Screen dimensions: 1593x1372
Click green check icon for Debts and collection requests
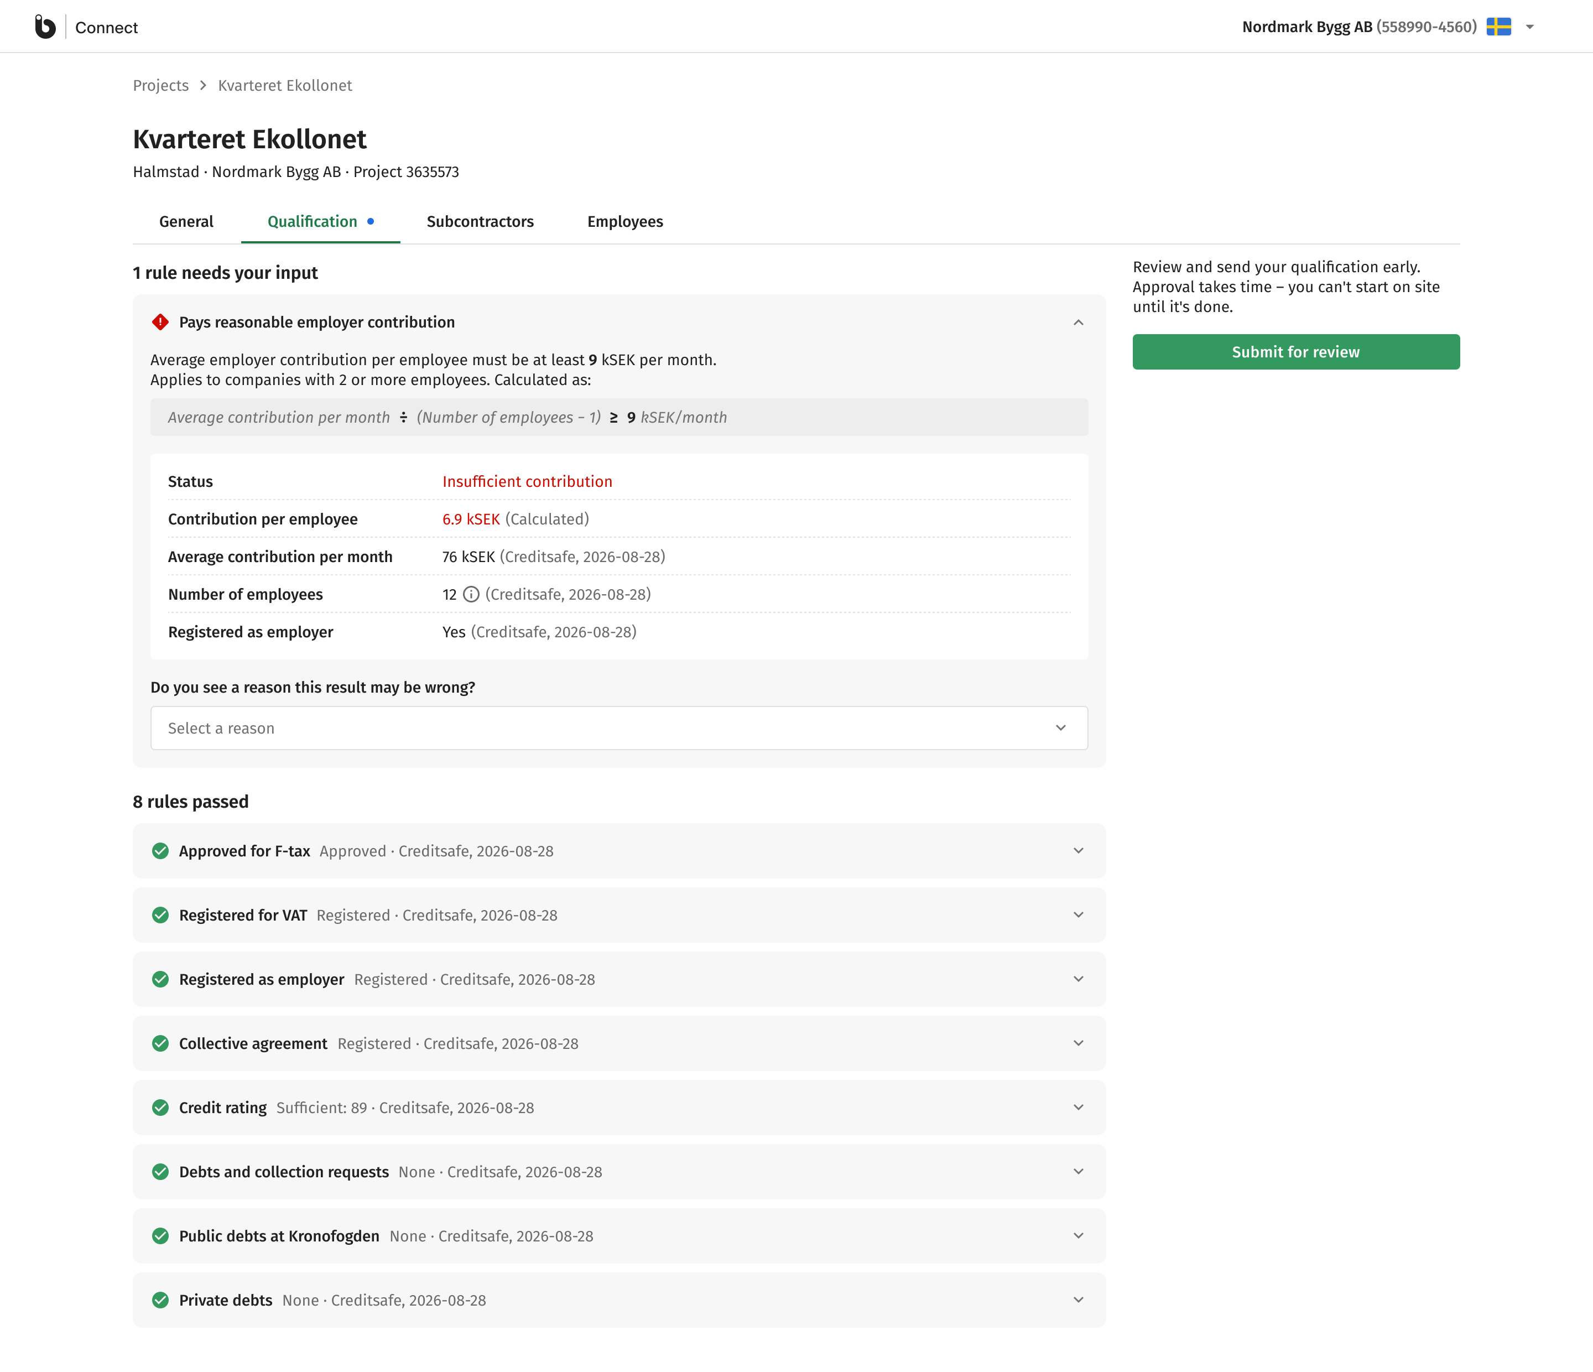pos(160,1172)
